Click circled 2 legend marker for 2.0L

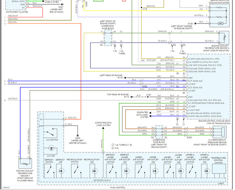point(113,148)
